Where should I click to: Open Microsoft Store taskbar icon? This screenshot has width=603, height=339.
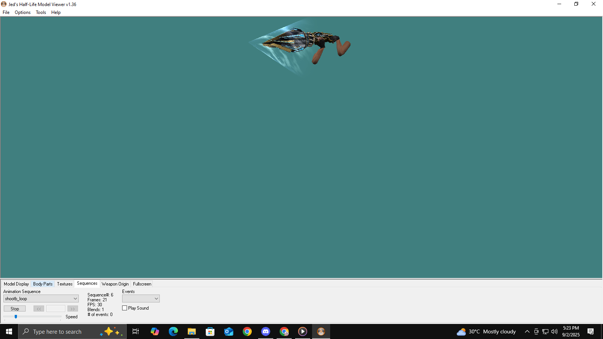pos(210,331)
